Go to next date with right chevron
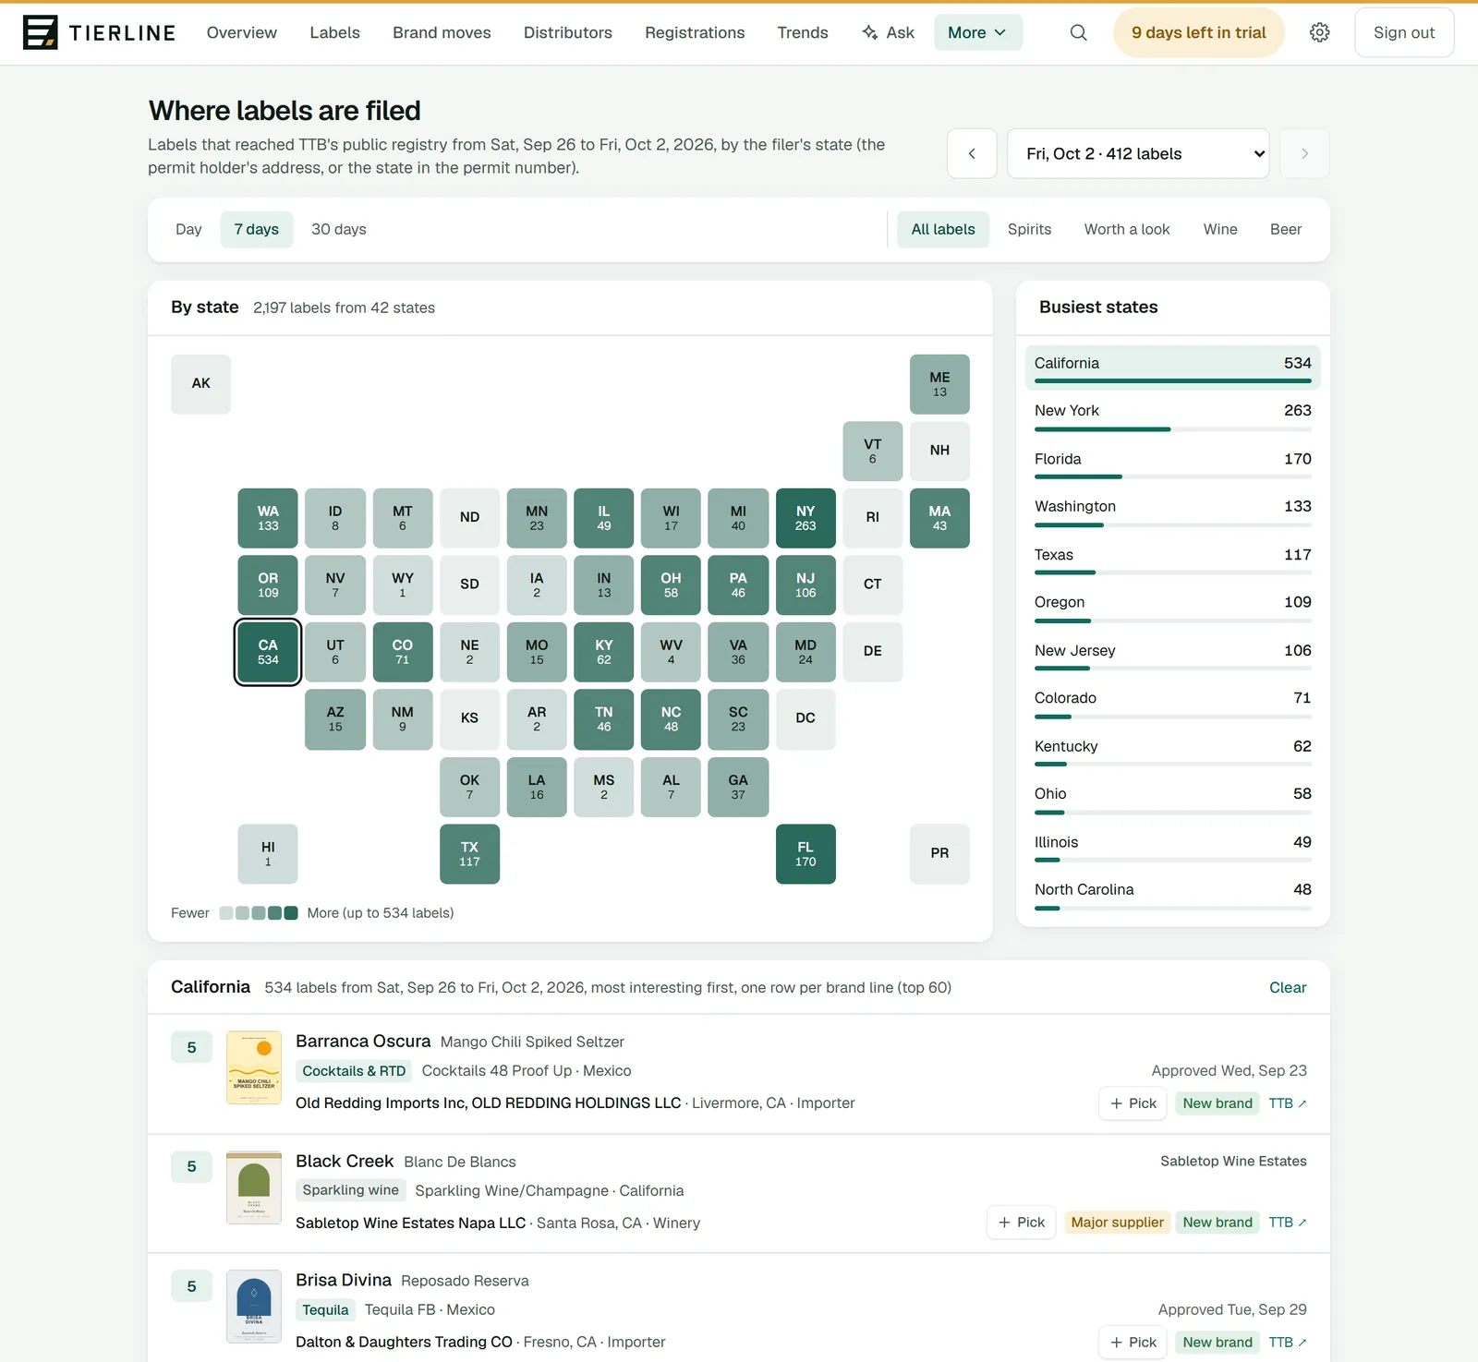 click(1304, 153)
